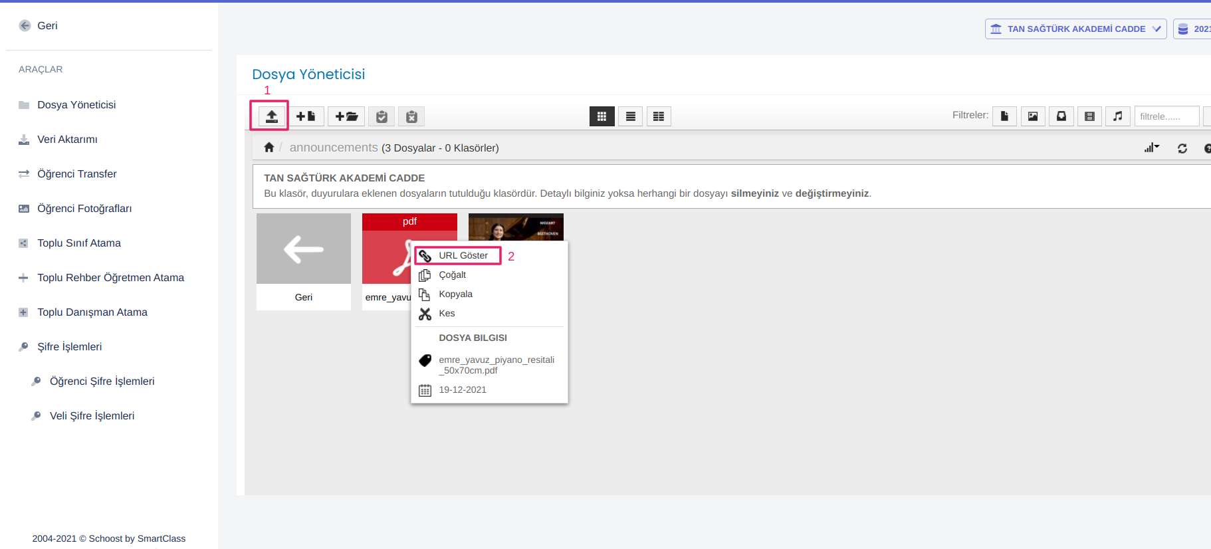The width and height of the screenshot is (1211, 549).
Task: Focus the filtrele text filter box
Action: click(x=1166, y=116)
